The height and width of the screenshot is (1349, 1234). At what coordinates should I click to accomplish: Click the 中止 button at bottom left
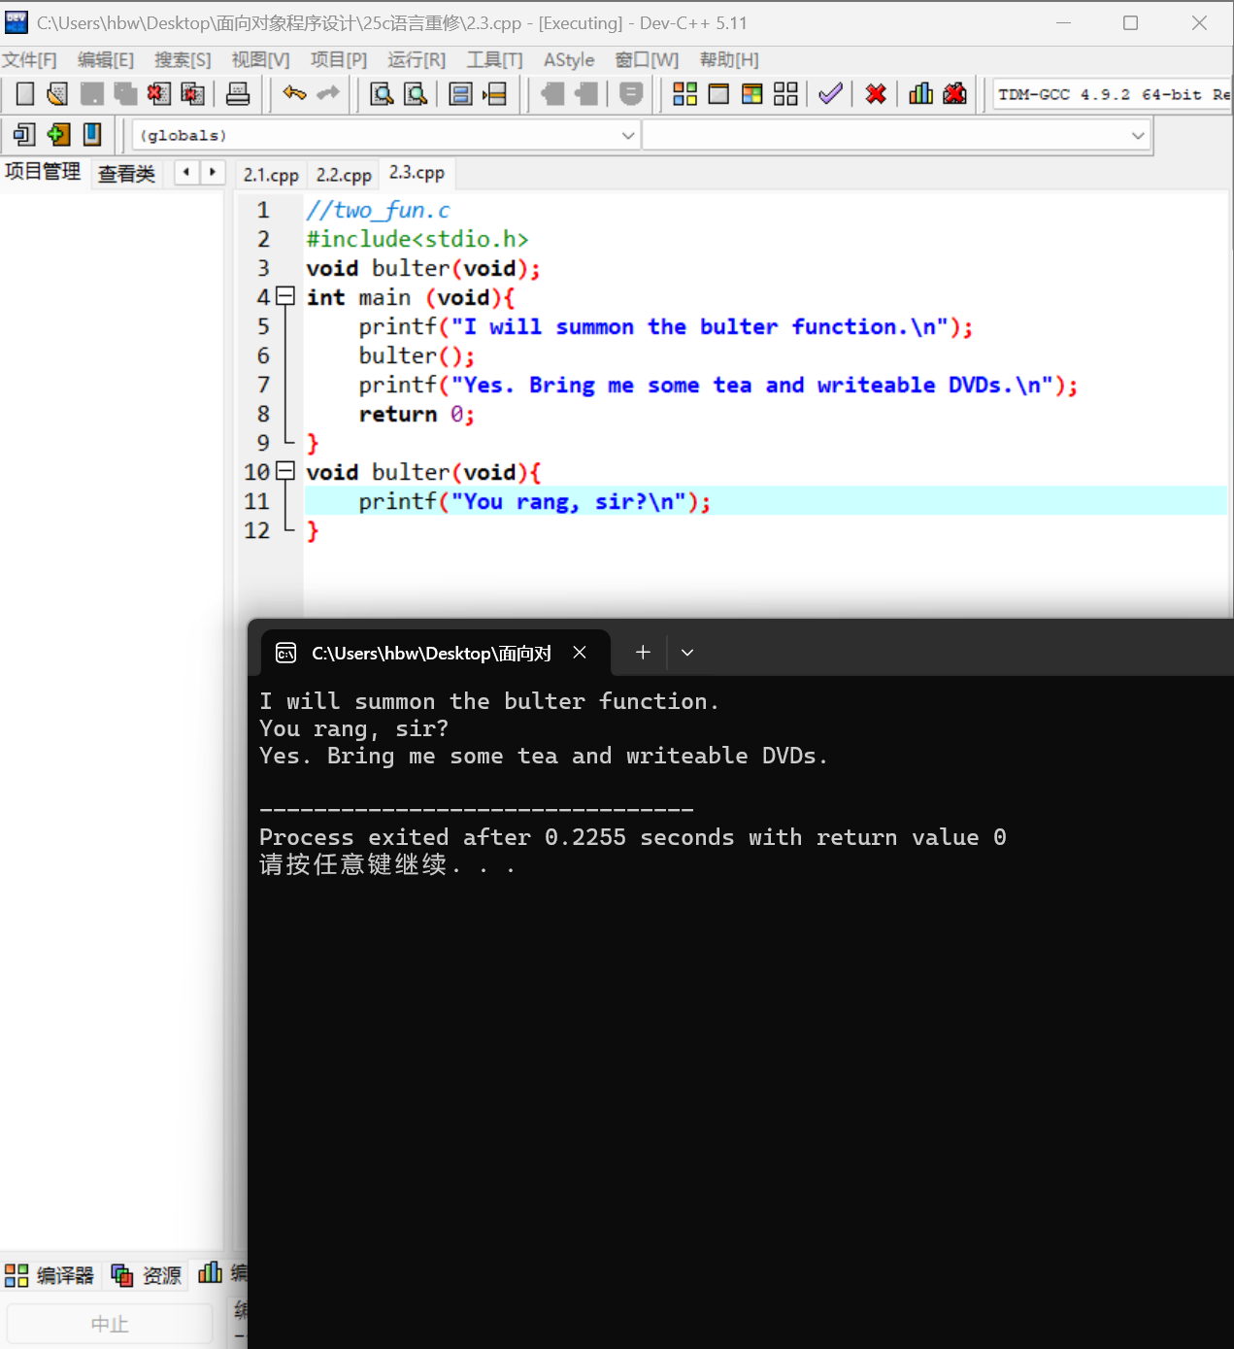pos(110,1324)
